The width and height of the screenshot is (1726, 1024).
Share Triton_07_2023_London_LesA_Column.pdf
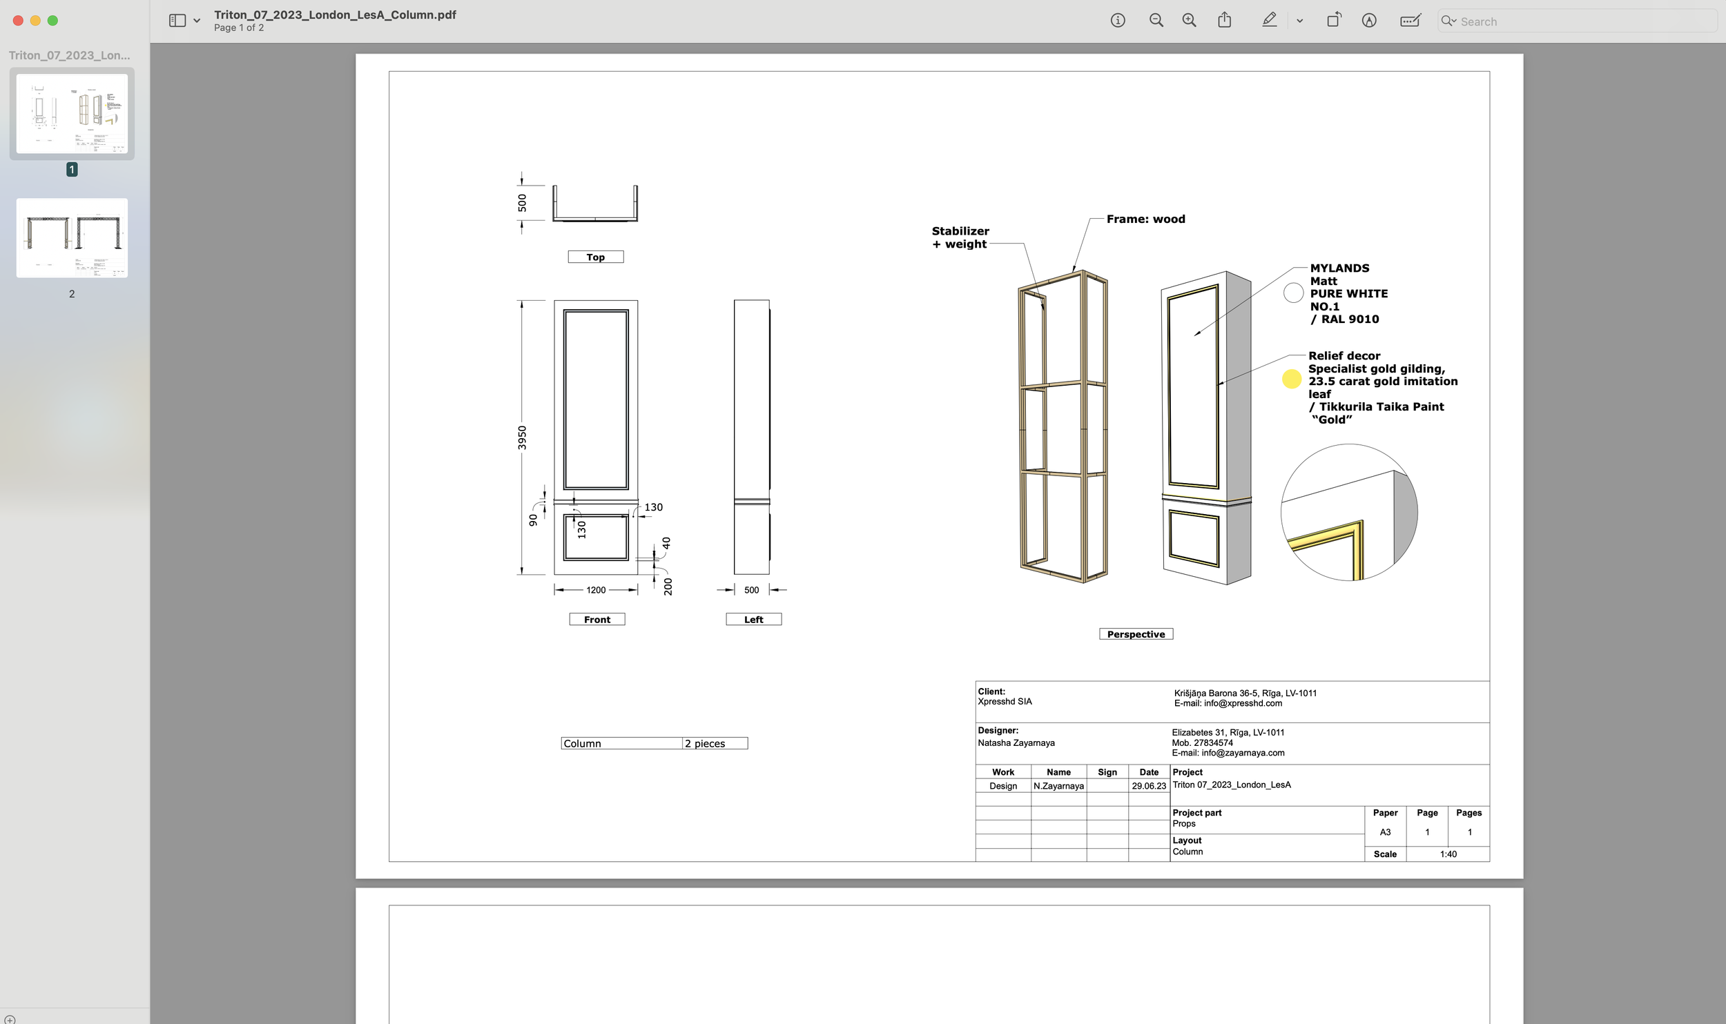pyautogui.click(x=1225, y=21)
